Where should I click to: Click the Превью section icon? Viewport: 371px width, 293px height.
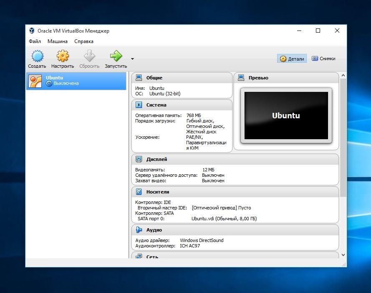click(241, 78)
